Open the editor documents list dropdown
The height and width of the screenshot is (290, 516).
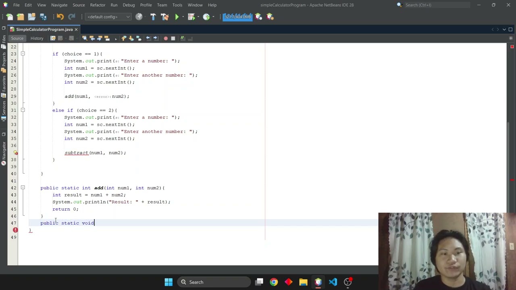[x=504, y=29]
